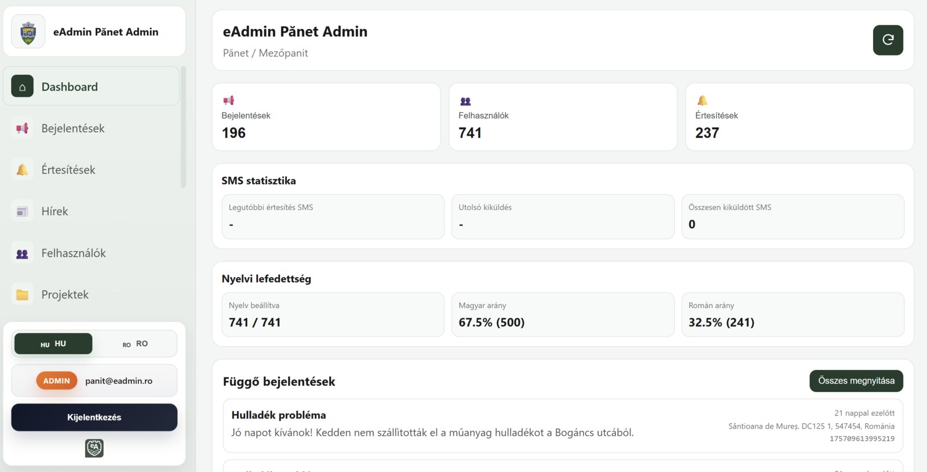
Task: Click the Dashboard home icon
Action: click(22, 86)
